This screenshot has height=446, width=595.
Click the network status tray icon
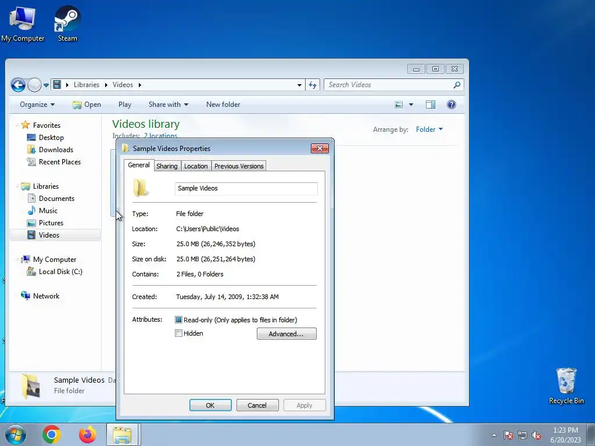click(522, 435)
